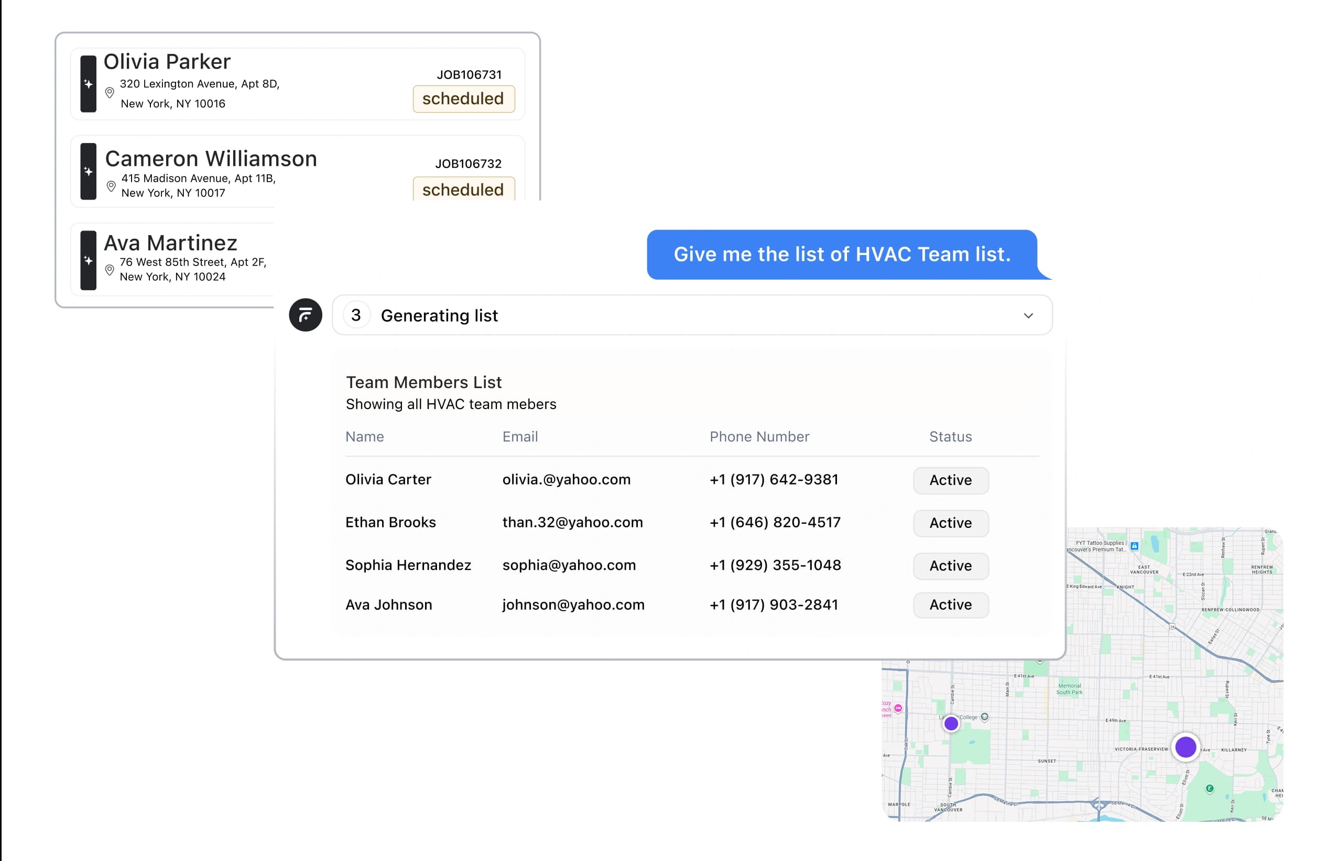
Task: Click scheduled badge for JOB106732
Action: (x=463, y=189)
